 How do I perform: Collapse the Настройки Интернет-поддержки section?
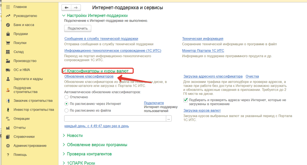tap(64, 16)
